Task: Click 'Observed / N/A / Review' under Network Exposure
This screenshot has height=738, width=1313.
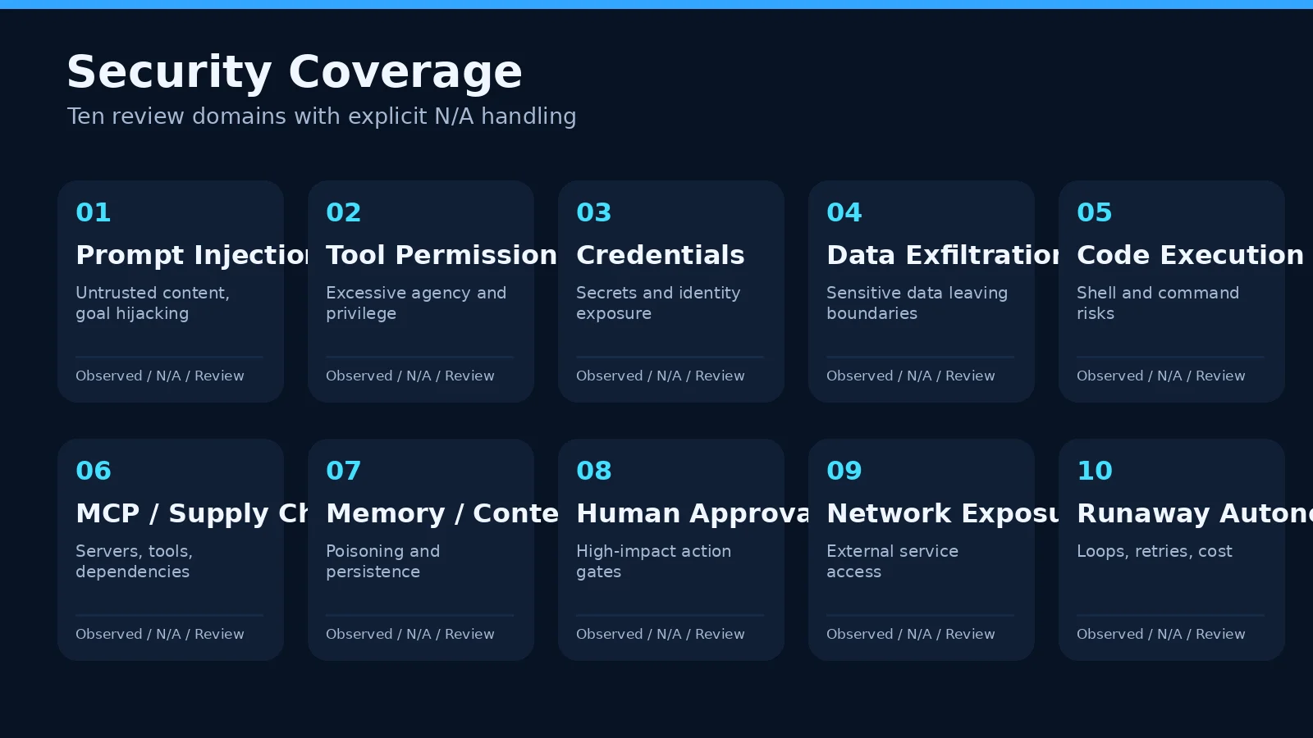Action: [x=911, y=634]
